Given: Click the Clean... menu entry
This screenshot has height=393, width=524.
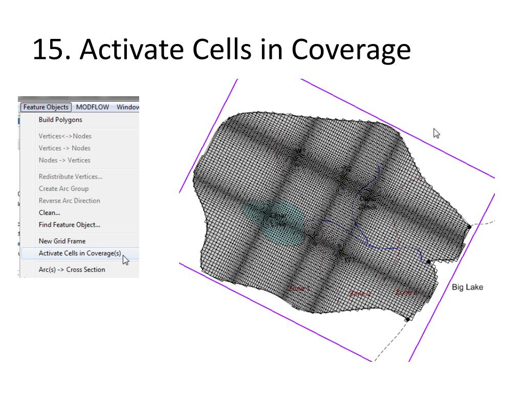Looking at the screenshot, I should point(50,212).
